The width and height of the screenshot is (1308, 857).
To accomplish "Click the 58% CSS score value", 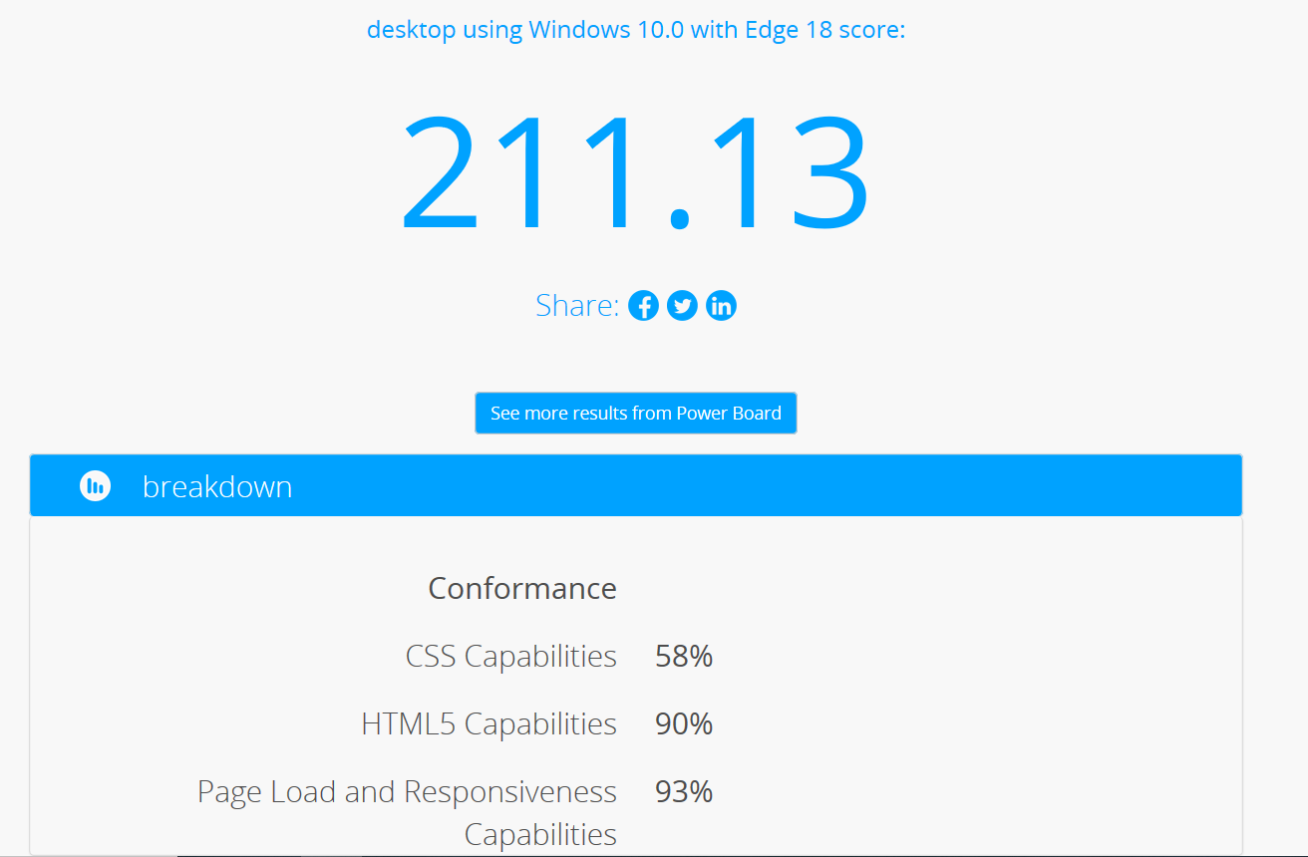I will coord(684,656).
